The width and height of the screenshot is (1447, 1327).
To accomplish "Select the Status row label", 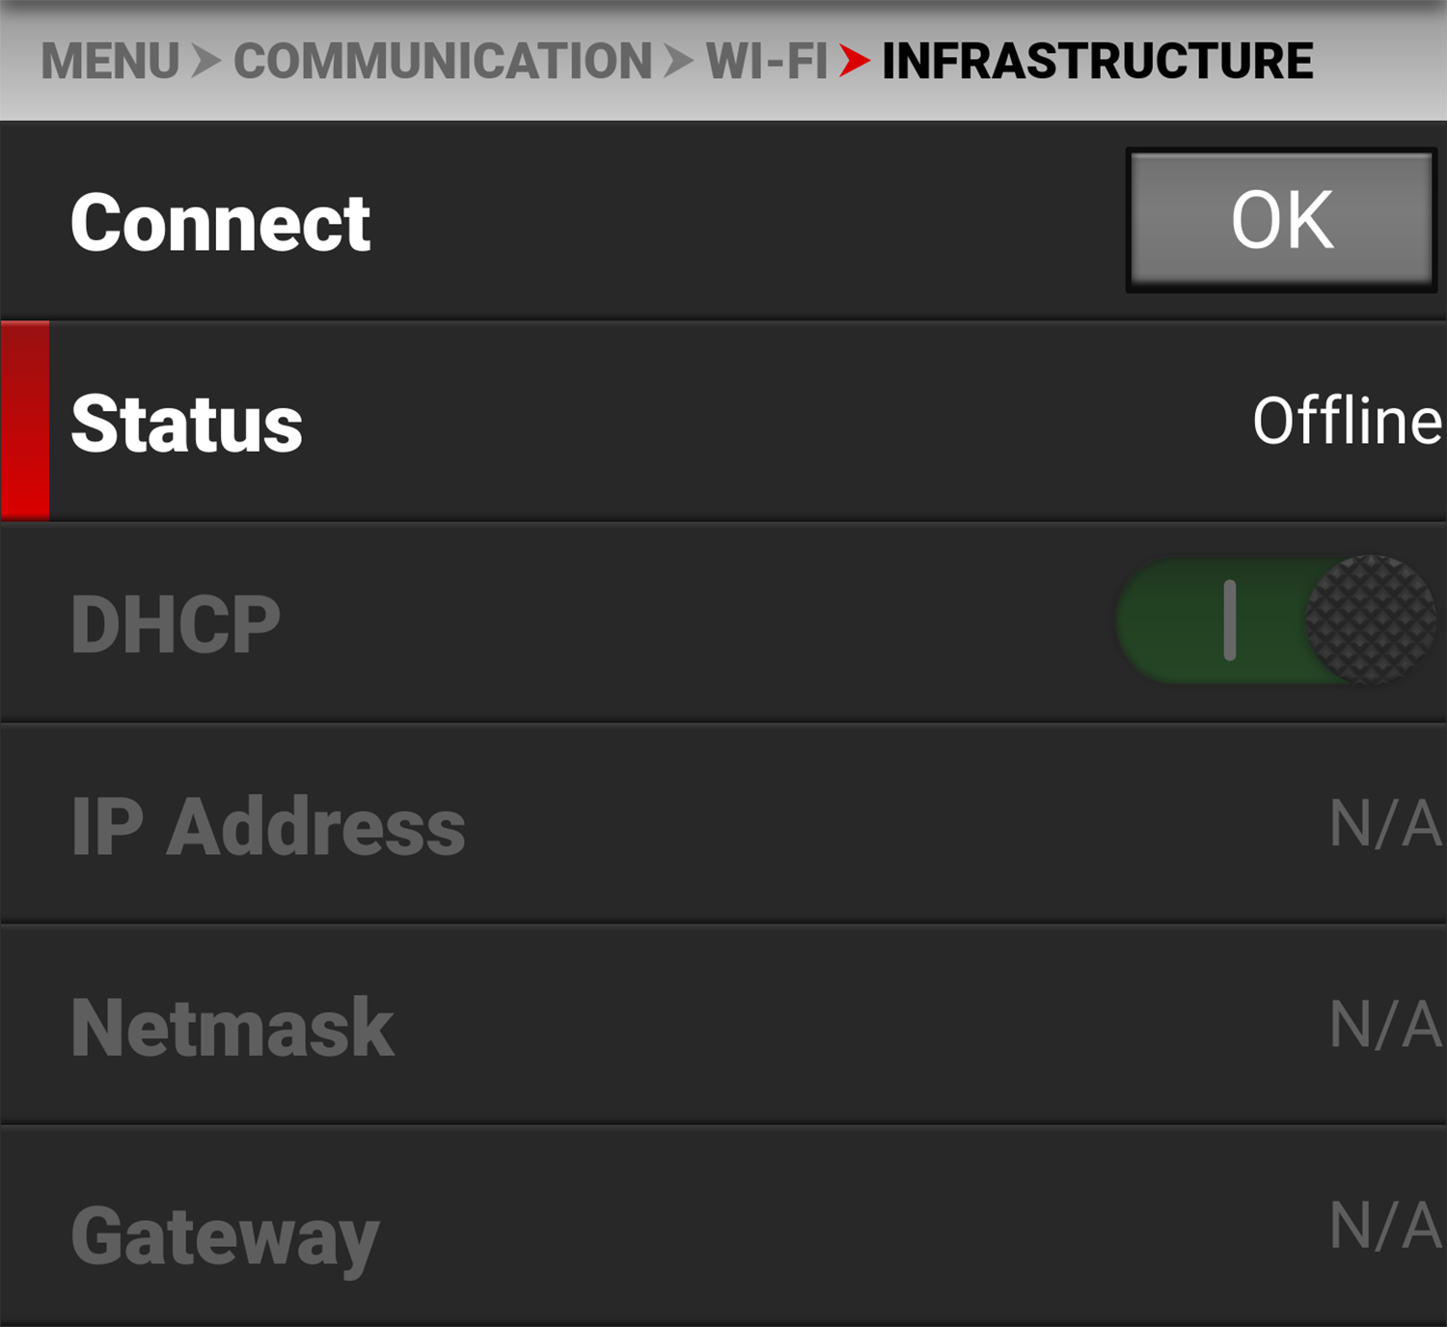I will pyautogui.click(x=187, y=425).
